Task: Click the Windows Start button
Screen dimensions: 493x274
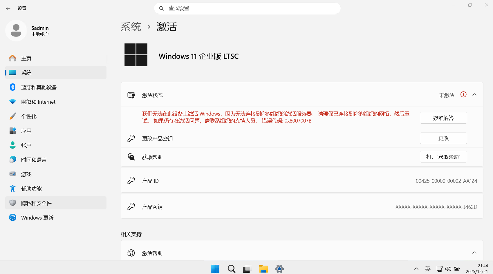Action: [x=215, y=269]
